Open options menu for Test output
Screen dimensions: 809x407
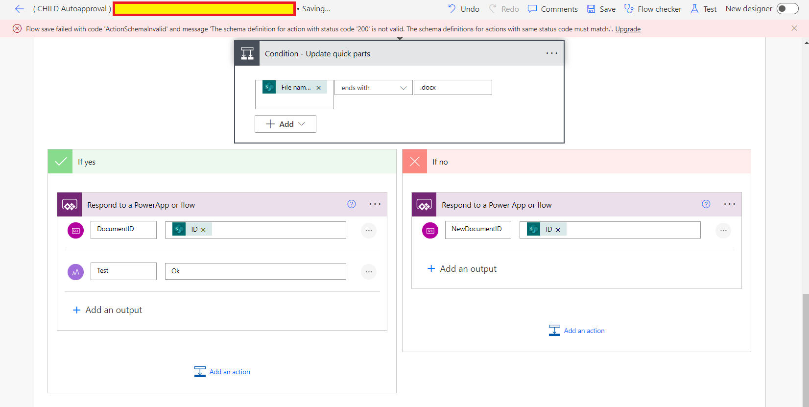(369, 272)
